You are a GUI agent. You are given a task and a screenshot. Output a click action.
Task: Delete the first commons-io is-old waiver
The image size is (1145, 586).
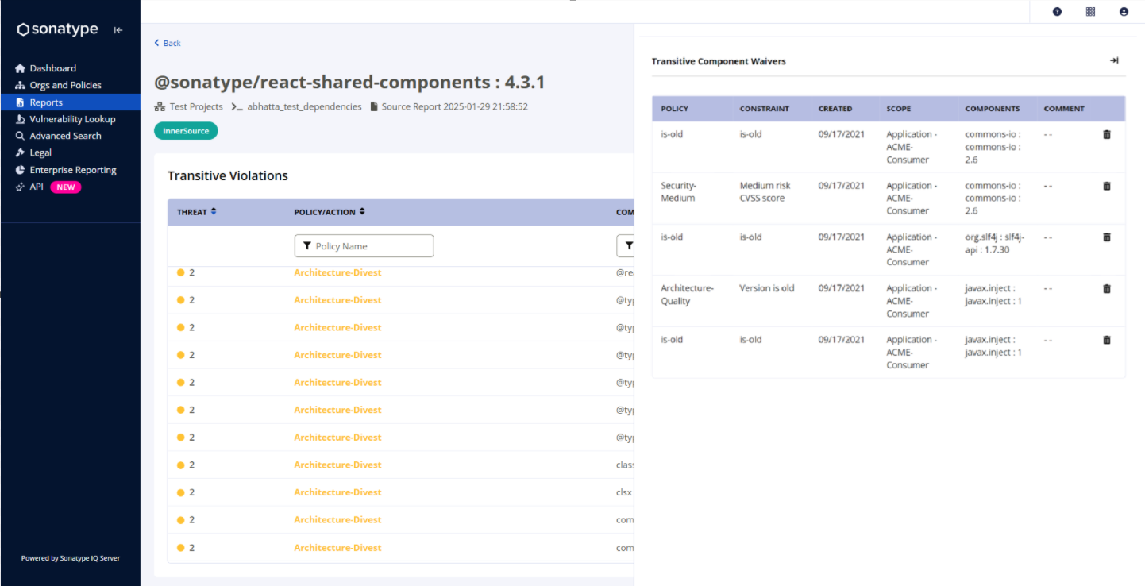(x=1107, y=134)
